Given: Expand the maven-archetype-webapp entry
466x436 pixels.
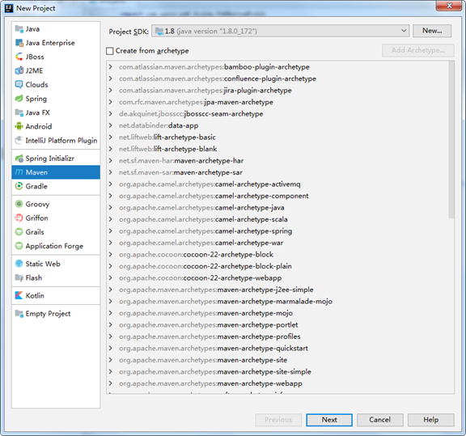Looking at the screenshot, I should pyautogui.click(x=110, y=383).
